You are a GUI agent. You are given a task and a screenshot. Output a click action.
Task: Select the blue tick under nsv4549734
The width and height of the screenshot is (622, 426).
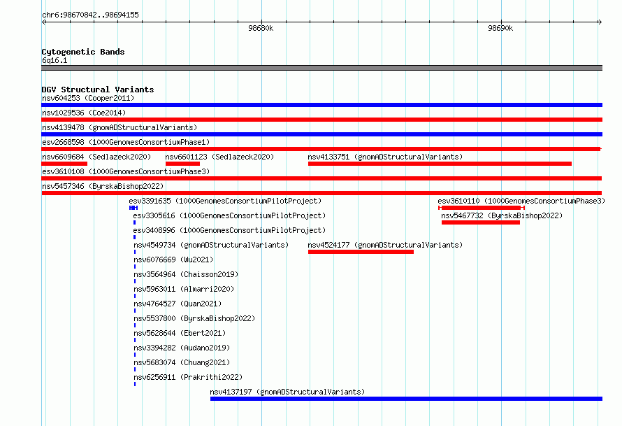tap(135, 252)
